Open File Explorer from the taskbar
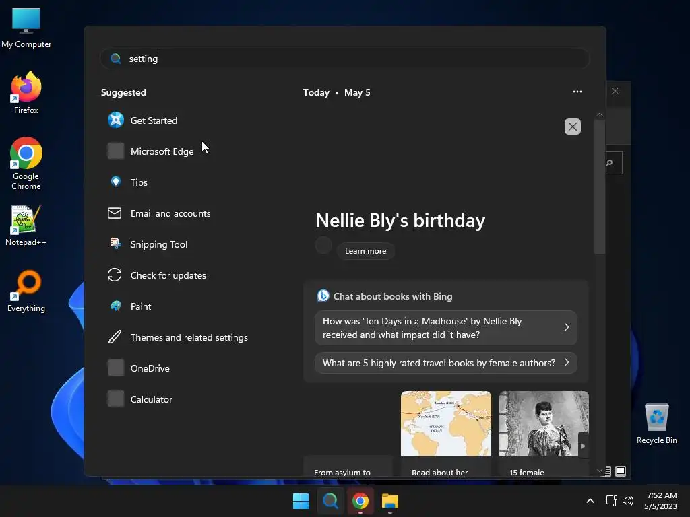Image resolution: width=690 pixels, height=517 pixels. [x=390, y=501]
